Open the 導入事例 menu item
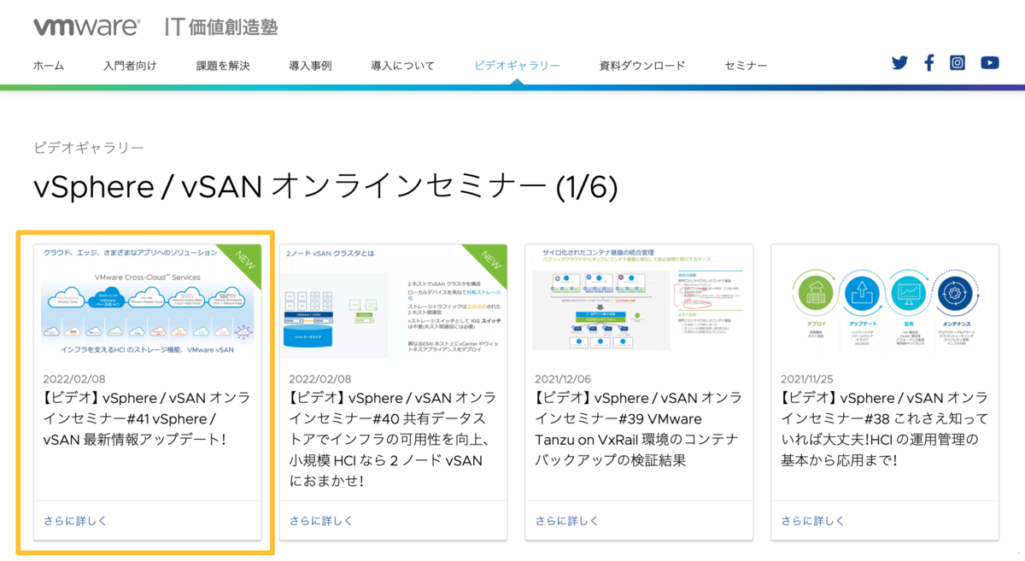Screen dimensions: 1025x561 tap(310, 66)
